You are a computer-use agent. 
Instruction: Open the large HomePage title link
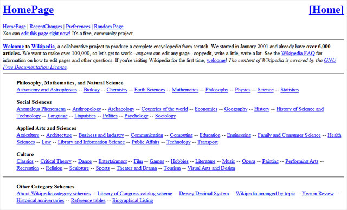28,10
